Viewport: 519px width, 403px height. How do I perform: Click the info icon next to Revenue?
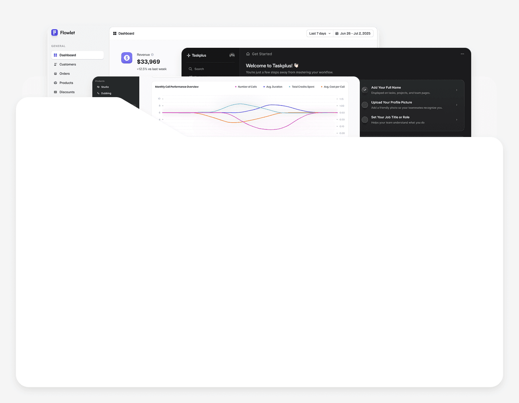152,55
